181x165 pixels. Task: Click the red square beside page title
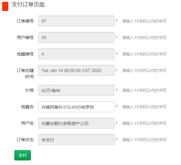tap(5, 6)
